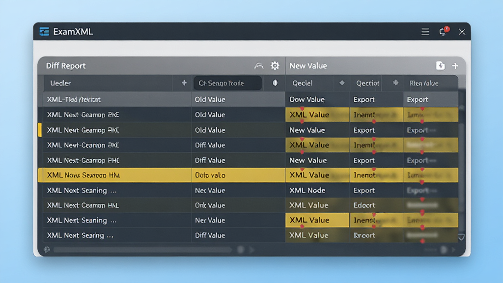Screen dimensions: 503x283
Task: Click the Diff Report panel title
Action: click(x=66, y=66)
